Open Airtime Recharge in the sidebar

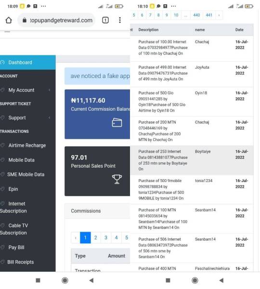(x=27, y=145)
